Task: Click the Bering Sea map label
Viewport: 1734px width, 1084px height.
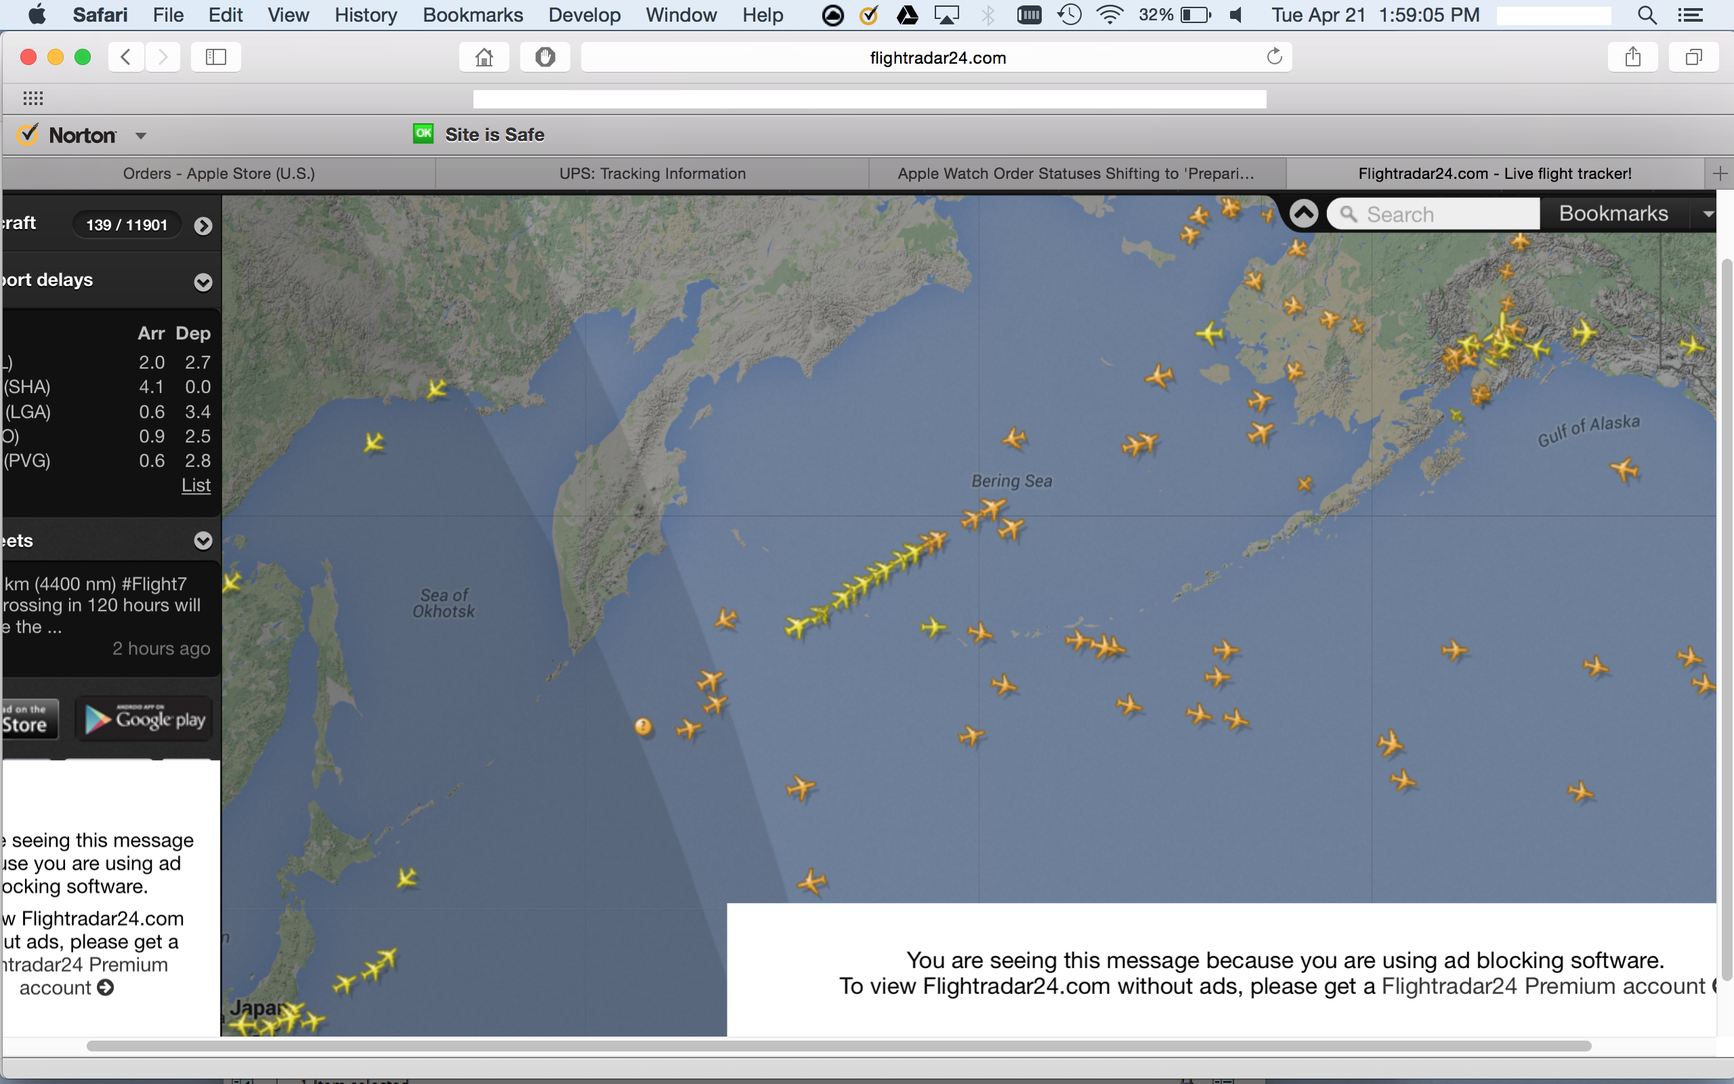Action: 1012,481
